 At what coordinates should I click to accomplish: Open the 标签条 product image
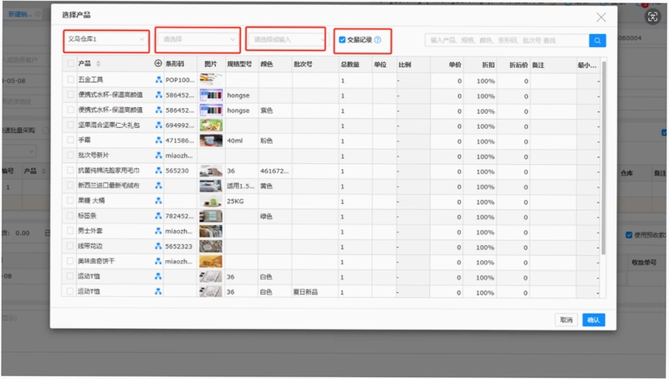[x=211, y=216]
